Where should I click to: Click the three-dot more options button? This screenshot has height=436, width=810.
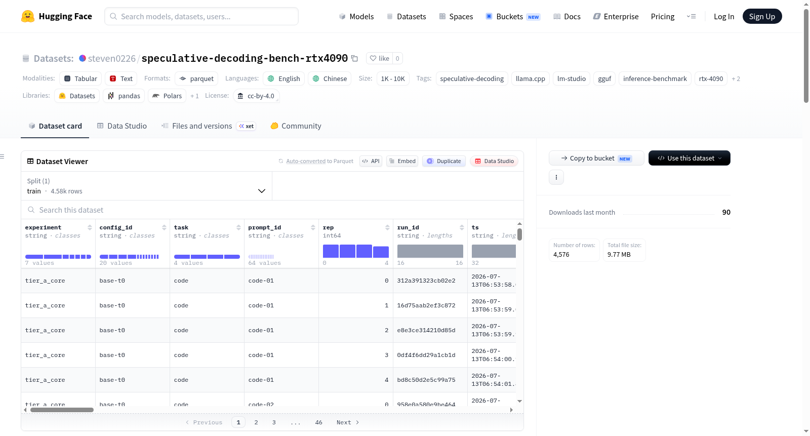tap(556, 177)
